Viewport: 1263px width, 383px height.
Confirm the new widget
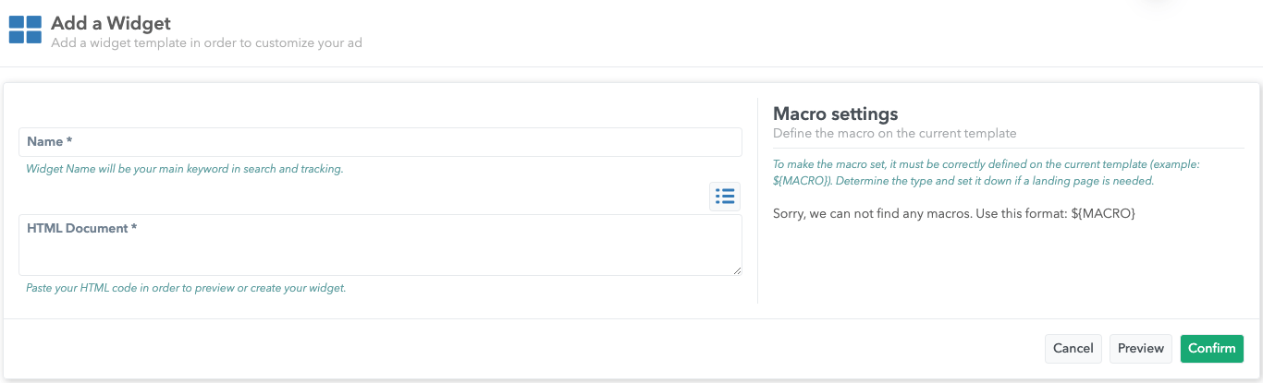(x=1211, y=348)
